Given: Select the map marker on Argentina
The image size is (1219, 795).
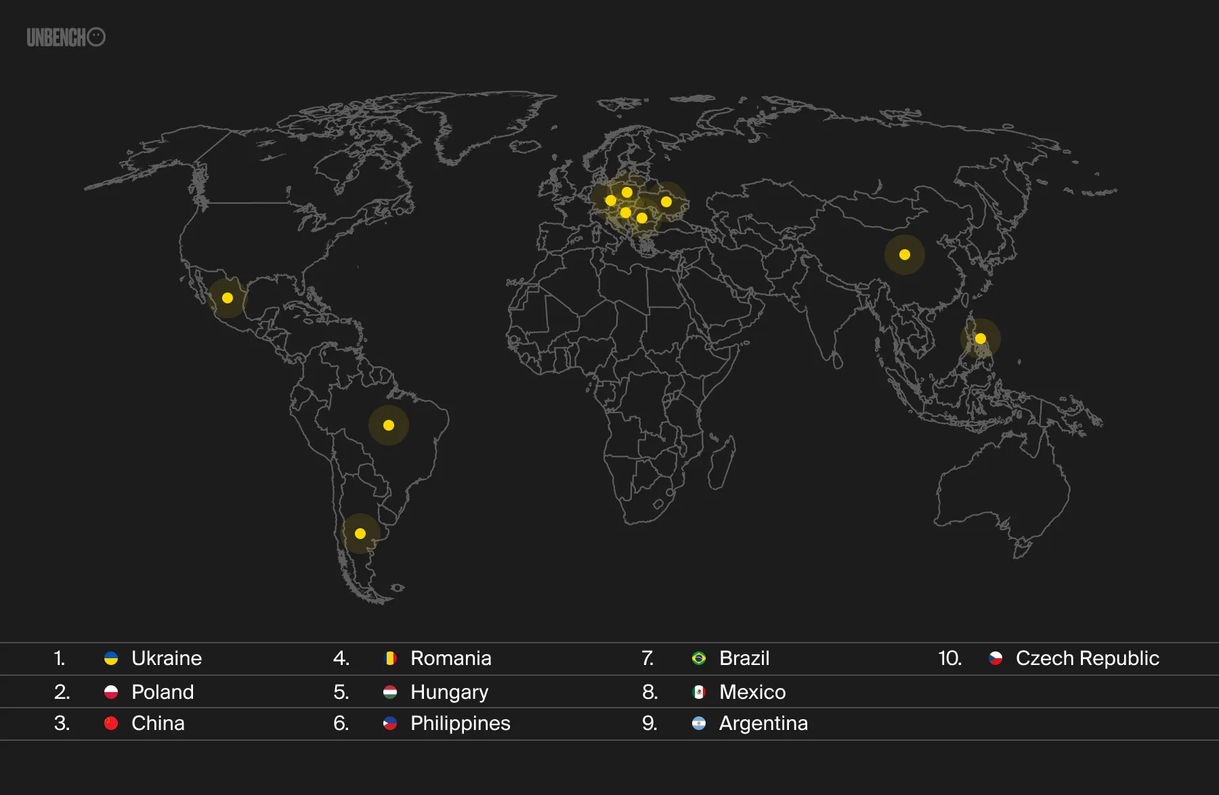Looking at the screenshot, I should pyautogui.click(x=360, y=533).
